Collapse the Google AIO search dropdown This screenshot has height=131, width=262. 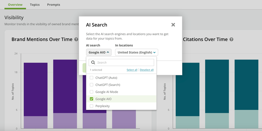tap(99, 52)
